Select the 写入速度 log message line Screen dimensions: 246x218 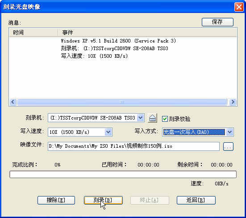[94, 56]
